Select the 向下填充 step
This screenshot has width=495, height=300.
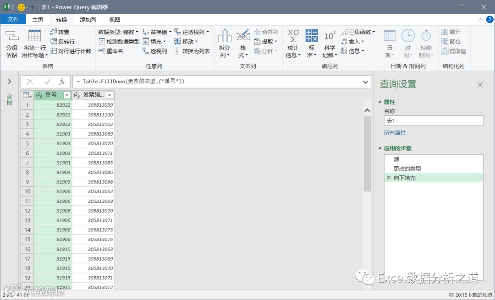(434, 178)
